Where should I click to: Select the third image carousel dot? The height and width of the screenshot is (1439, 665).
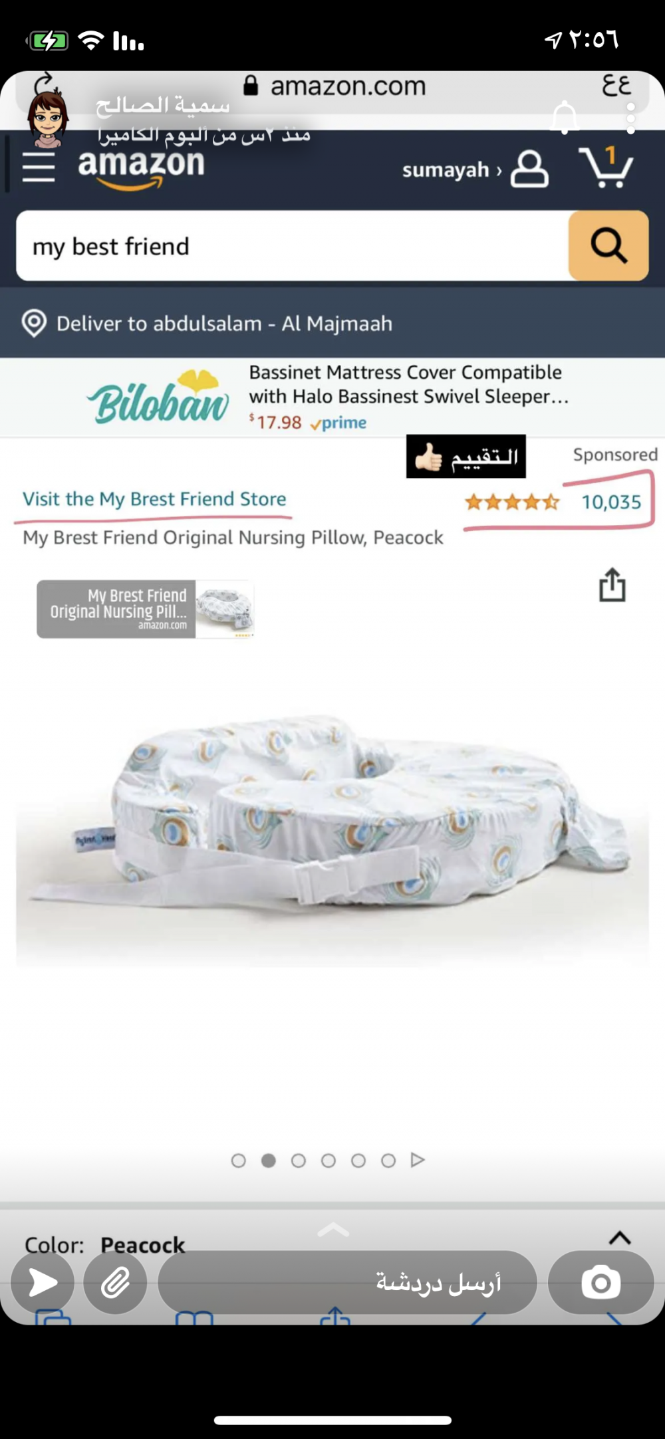tap(299, 1161)
